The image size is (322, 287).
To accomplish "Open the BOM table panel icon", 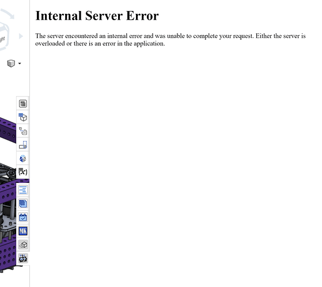I will pyautogui.click(x=23, y=104).
